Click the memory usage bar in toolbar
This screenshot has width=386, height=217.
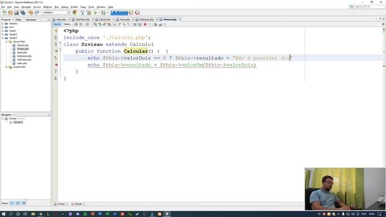(119, 13)
